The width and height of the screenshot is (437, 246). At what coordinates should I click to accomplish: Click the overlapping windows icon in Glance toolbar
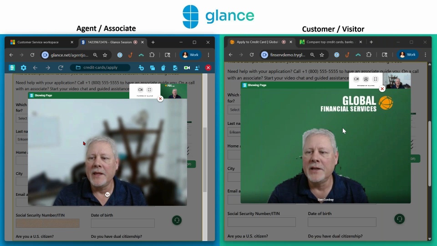click(x=152, y=67)
